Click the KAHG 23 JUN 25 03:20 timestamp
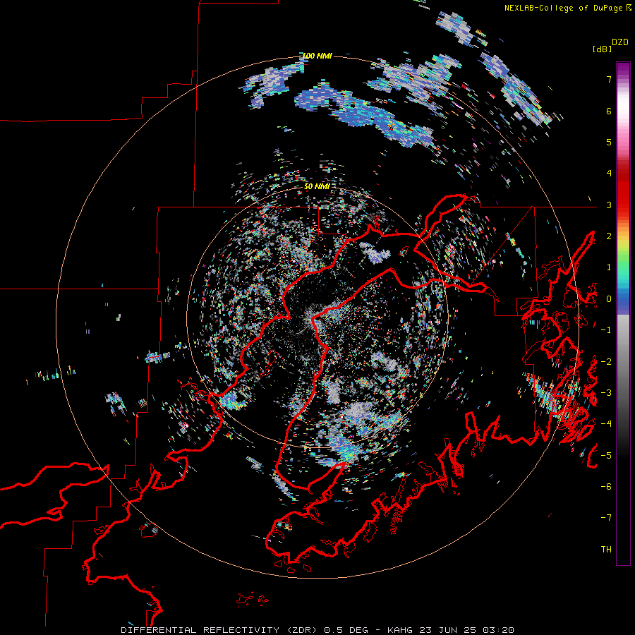The width and height of the screenshot is (635, 635). pos(451,630)
